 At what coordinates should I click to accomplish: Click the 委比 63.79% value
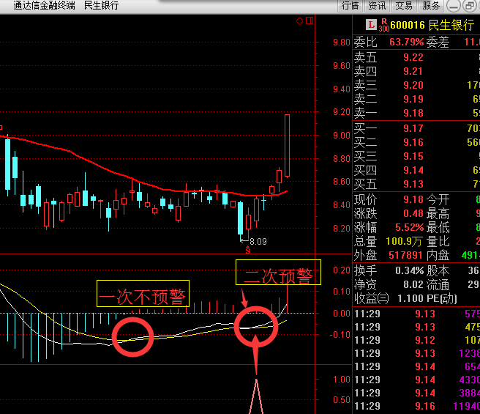pos(407,42)
